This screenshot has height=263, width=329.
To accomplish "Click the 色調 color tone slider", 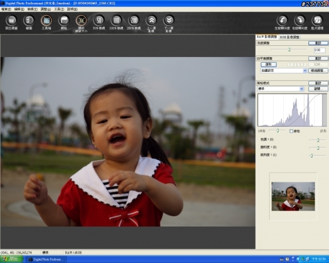I will tap(318, 140).
